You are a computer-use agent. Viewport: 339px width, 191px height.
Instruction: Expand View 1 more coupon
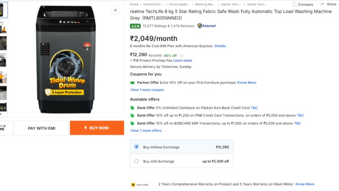(x=147, y=90)
